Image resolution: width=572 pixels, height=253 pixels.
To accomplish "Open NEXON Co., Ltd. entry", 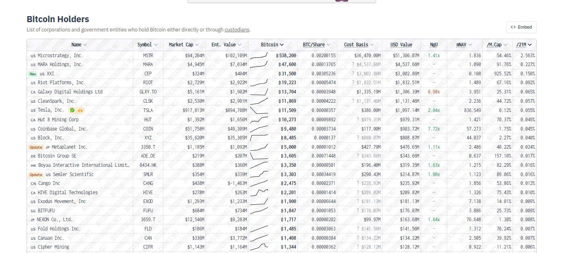I will tap(54, 220).
